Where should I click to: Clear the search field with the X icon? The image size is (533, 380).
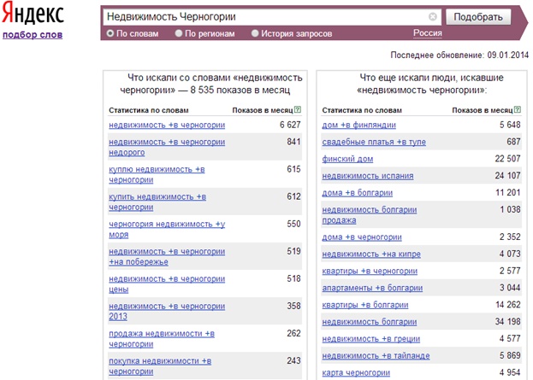(x=432, y=16)
